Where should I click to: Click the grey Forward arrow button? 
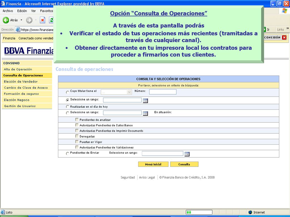pyautogui.click(x=29, y=20)
